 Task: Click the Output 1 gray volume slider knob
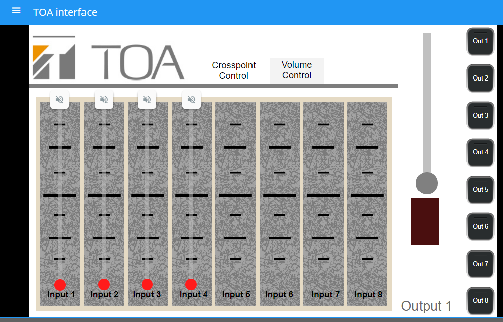pos(427,183)
